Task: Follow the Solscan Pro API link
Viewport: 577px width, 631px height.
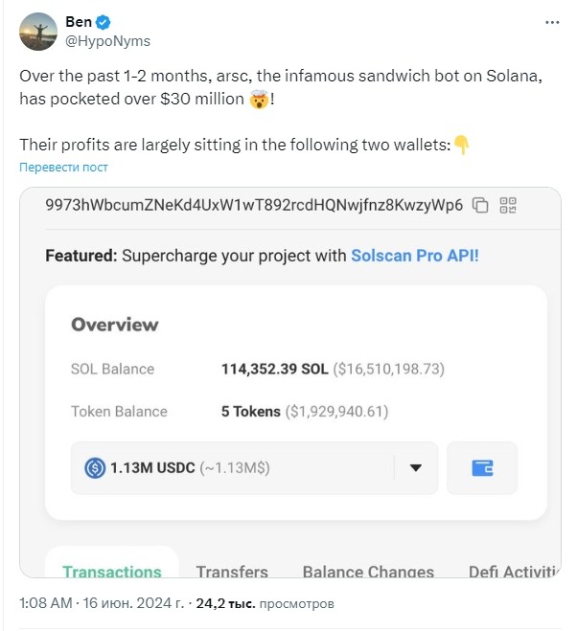Action: point(415,256)
